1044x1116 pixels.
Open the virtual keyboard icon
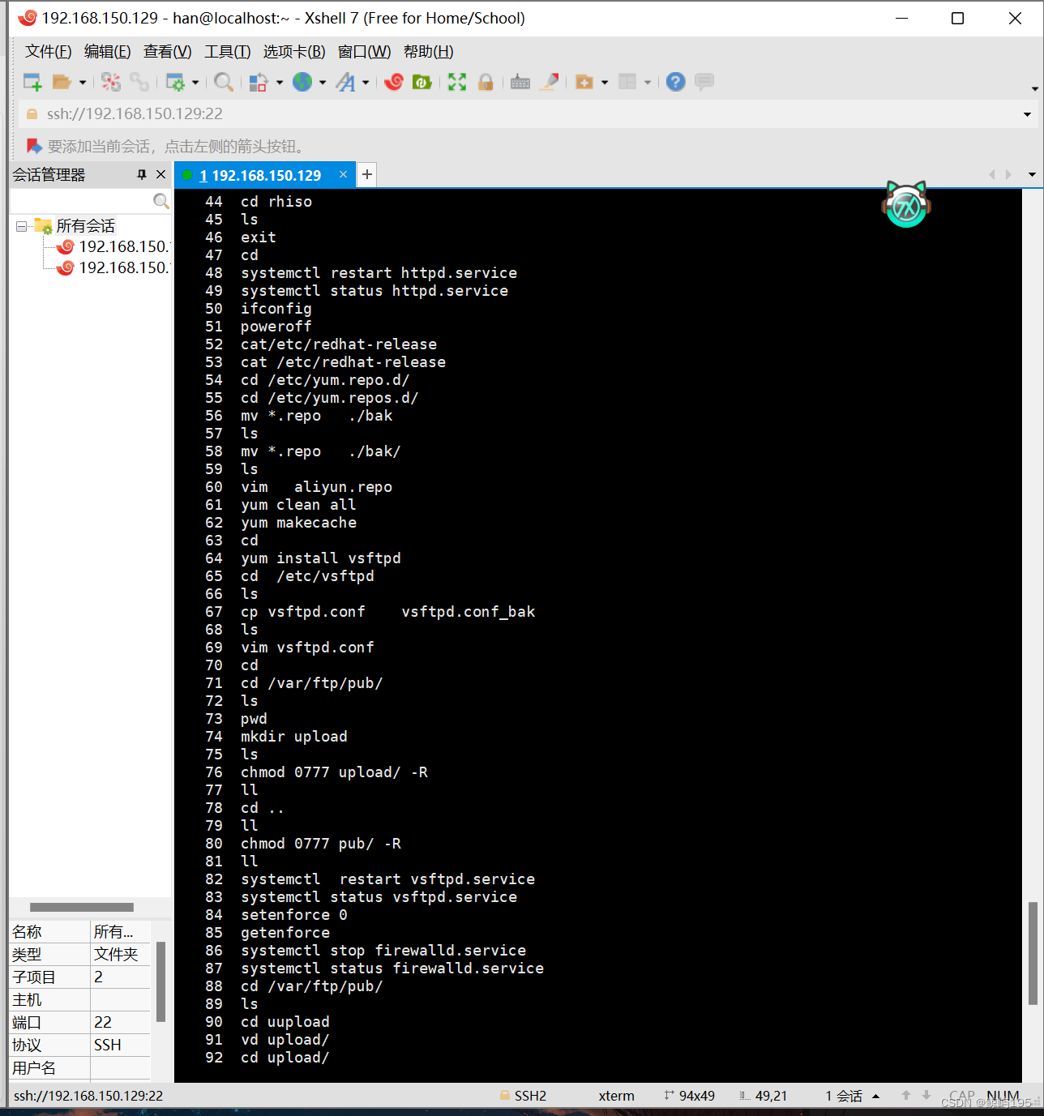click(x=520, y=82)
